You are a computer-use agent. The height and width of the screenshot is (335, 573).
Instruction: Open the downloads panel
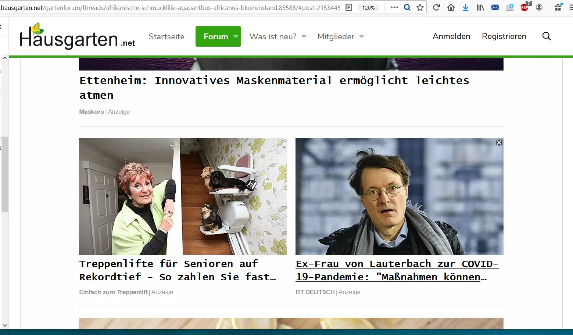466,7
